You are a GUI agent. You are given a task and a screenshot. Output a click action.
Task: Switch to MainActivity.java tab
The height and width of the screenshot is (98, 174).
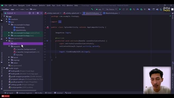click(111, 13)
